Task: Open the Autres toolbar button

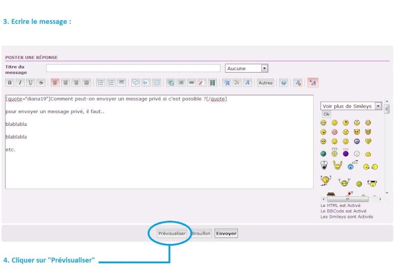Action: pos(265,82)
